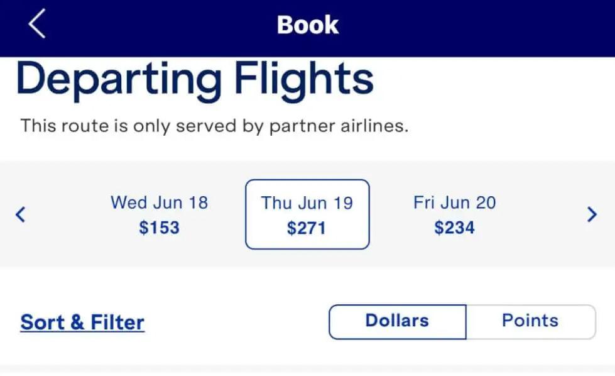Choose the $153 fare day
615x376 pixels.
[159, 228]
